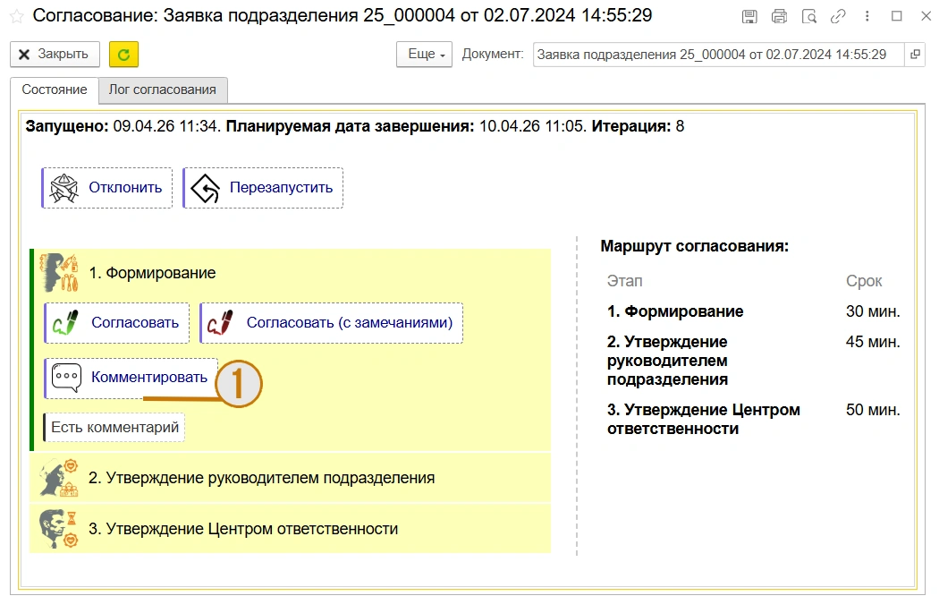Select stage row 1. Формирование in left panel
The image size is (939, 596).
coord(290,273)
